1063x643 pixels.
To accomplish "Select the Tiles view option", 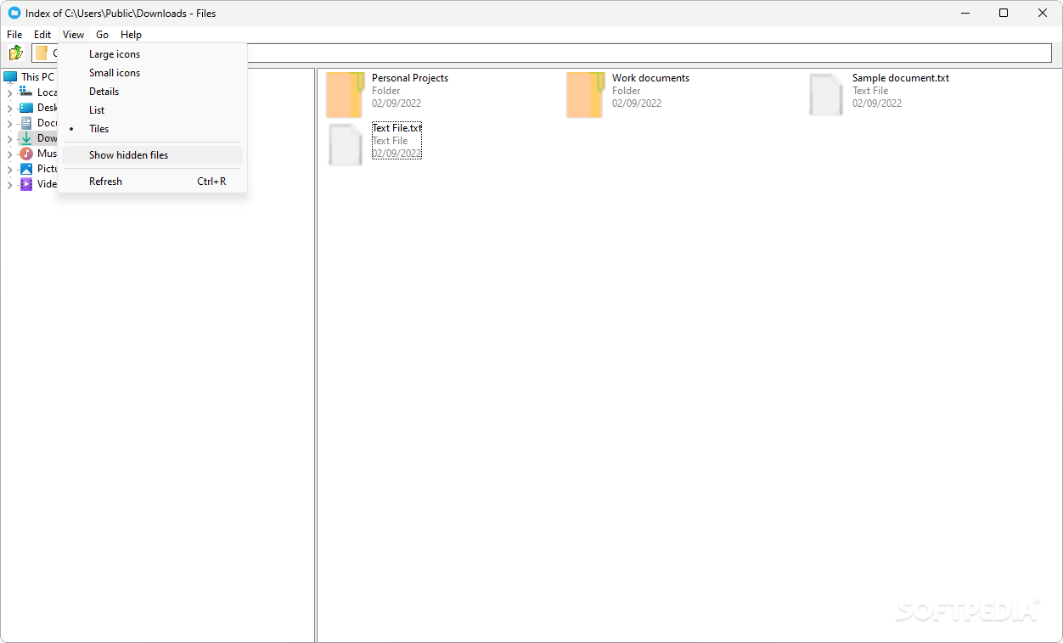I will [x=152, y=129].
